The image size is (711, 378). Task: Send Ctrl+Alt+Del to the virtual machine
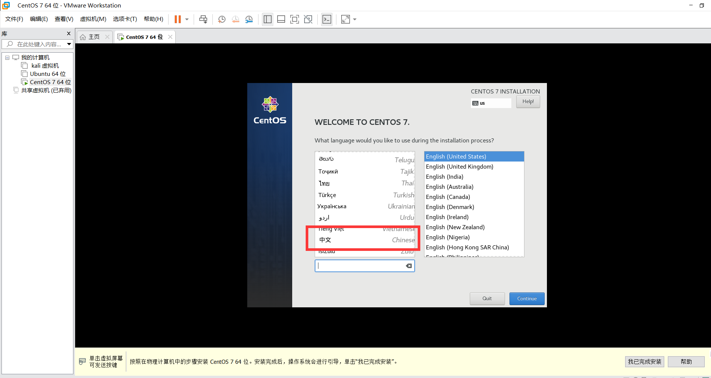click(203, 19)
